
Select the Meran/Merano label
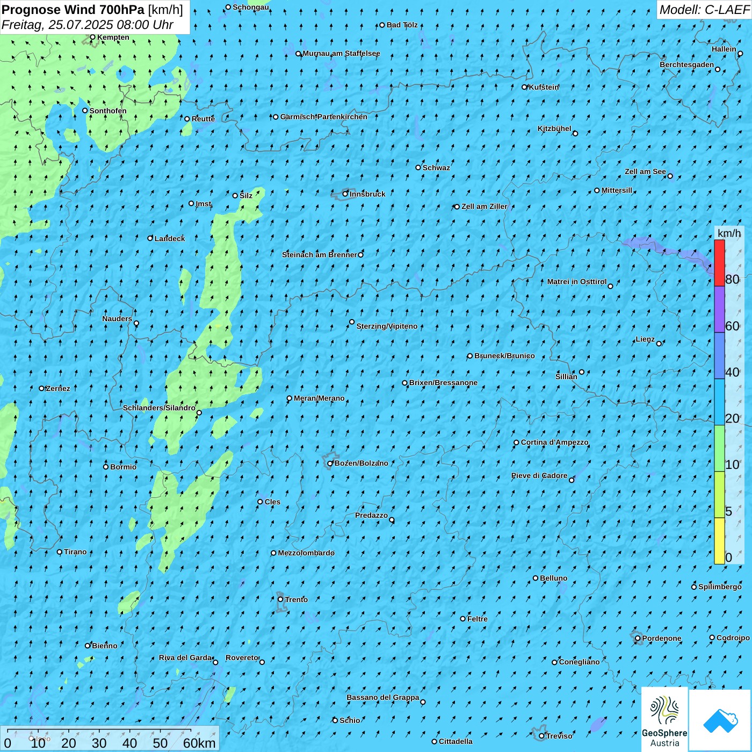[x=319, y=398]
